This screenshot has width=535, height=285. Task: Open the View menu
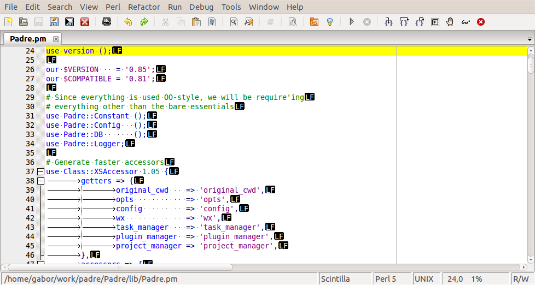click(x=89, y=7)
